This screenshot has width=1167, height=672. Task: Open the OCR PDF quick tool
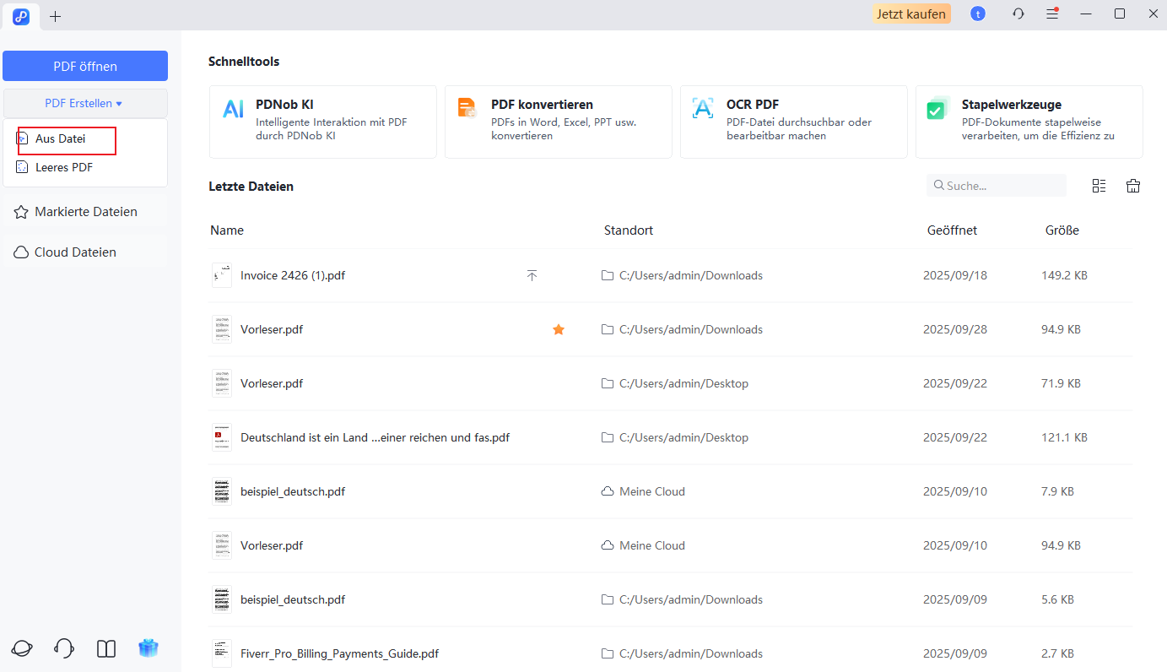tap(793, 122)
